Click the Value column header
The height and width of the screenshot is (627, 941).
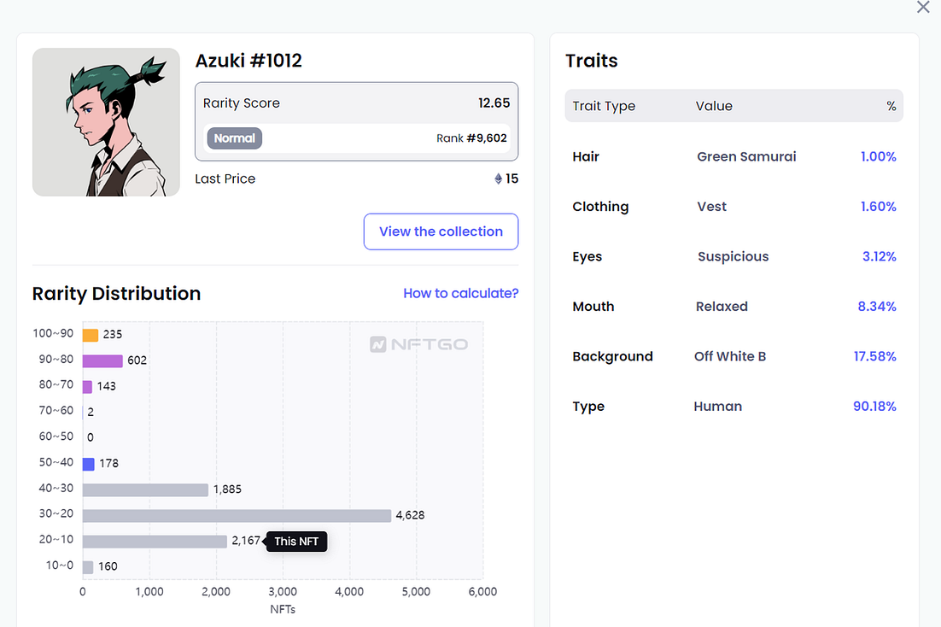pyautogui.click(x=714, y=106)
